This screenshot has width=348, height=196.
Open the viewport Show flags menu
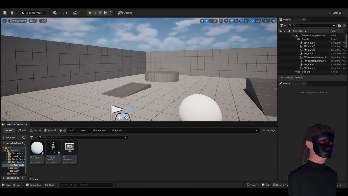click(x=43, y=21)
